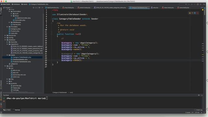Select MainController.php in project tree

point(23,18)
